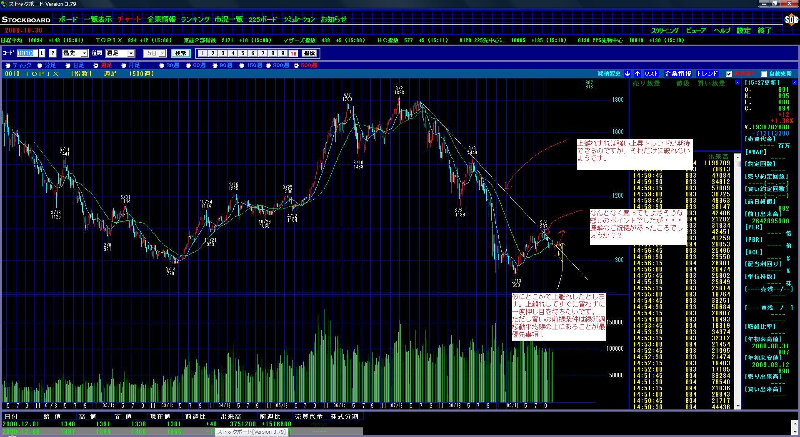Image resolution: width=800 pixels, height=437 pixels.
Task: Open the シミュレーション menu
Action: point(299,19)
